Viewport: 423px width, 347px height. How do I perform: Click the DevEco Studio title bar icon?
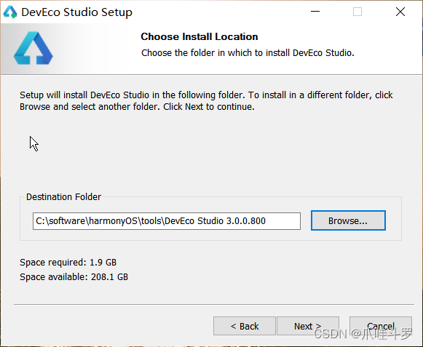10,12
